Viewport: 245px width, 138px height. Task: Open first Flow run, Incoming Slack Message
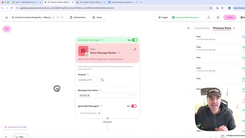coord(219,38)
